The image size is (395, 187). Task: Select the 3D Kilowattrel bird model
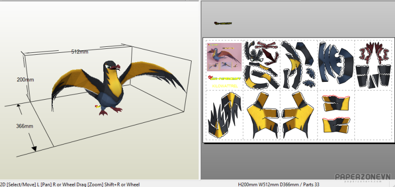[x=118, y=87]
